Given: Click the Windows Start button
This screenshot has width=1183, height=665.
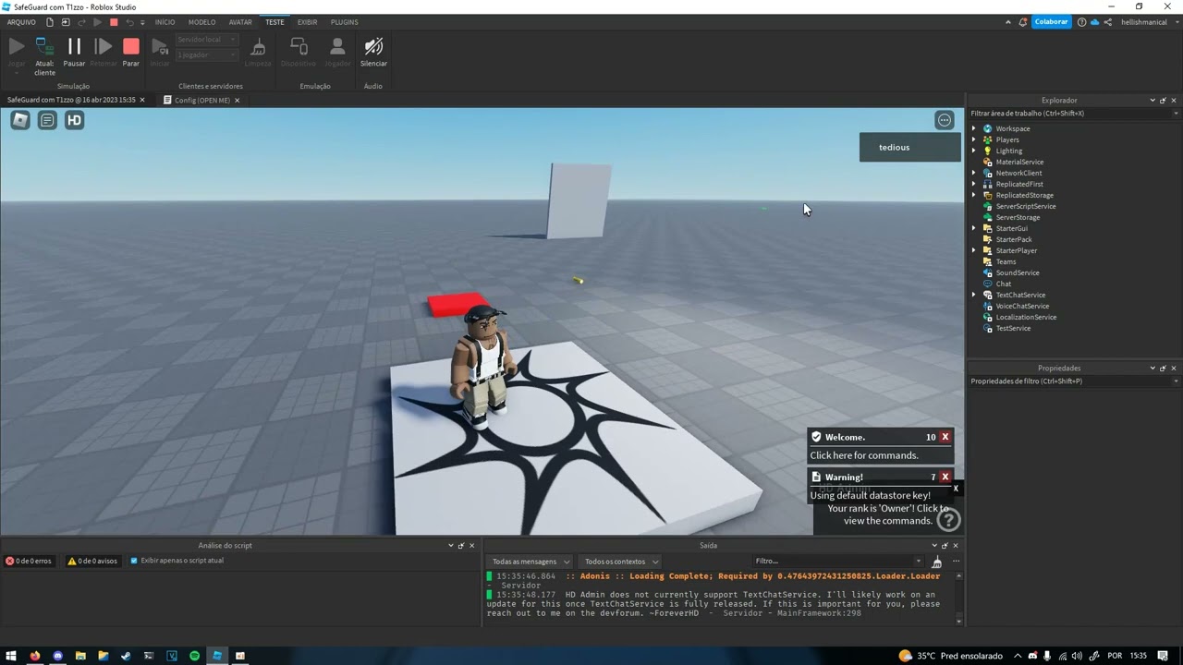Looking at the screenshot, I should point(12,656).
